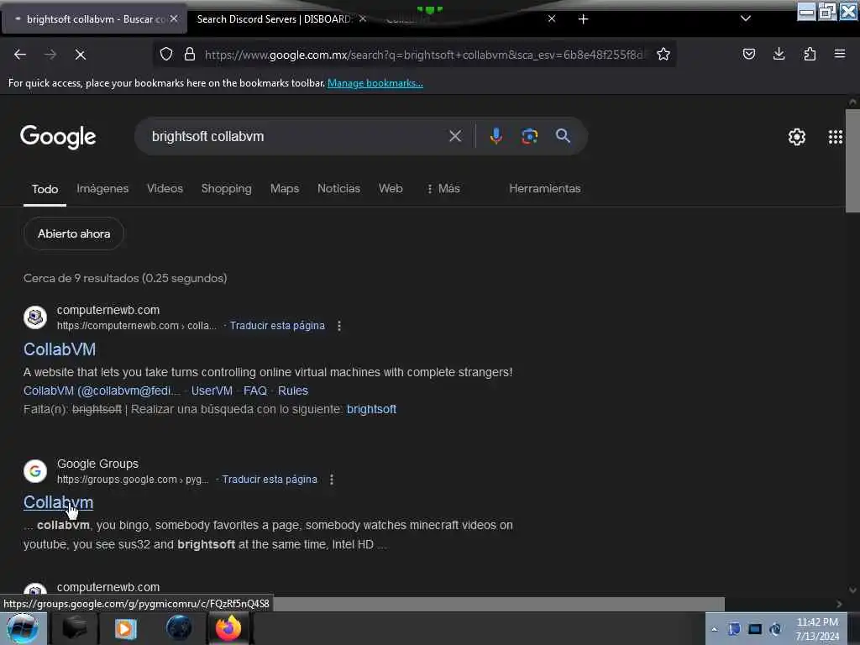
Task: Open the Rules sitelink
Action: pyautogui.click(x=293, y=391)
